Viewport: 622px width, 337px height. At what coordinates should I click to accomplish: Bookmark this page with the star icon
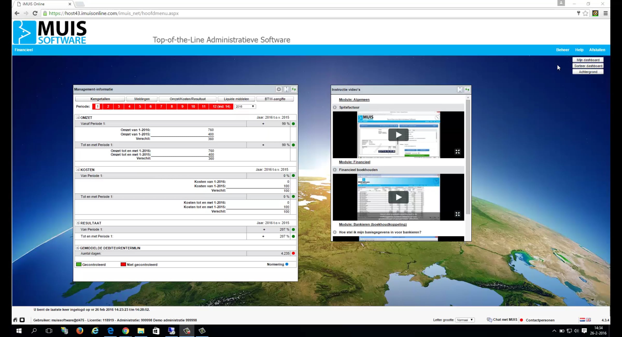point(585,13)
